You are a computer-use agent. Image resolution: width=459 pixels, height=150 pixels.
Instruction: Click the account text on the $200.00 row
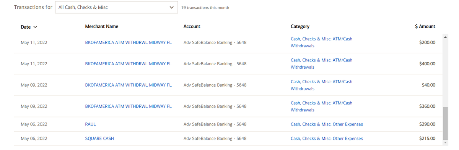click(215, 42)
